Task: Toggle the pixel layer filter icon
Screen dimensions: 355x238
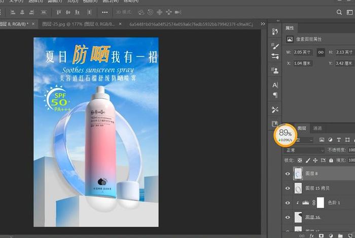Action: click(x=322, y=140)
